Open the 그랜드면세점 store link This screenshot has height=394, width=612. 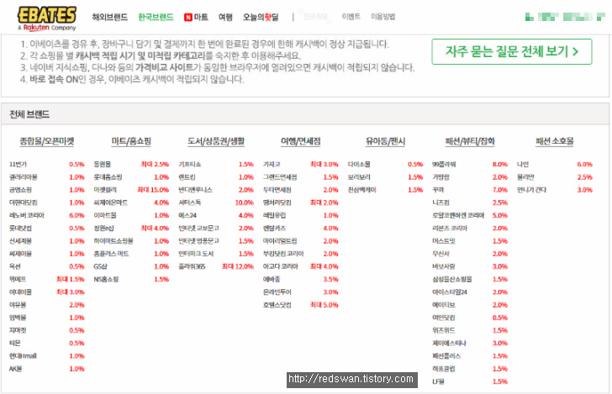pyautogui.click(x=280, y=177)
